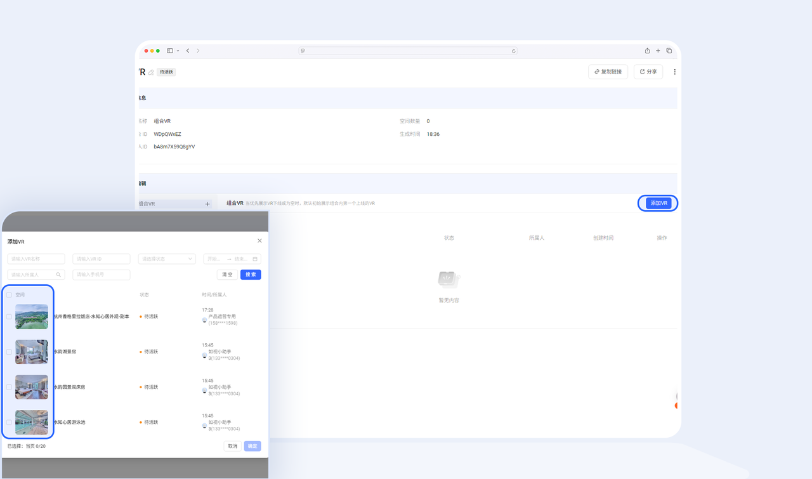Click the browser share icon
The image size is (812, 479).
click(x=647, y=51)
